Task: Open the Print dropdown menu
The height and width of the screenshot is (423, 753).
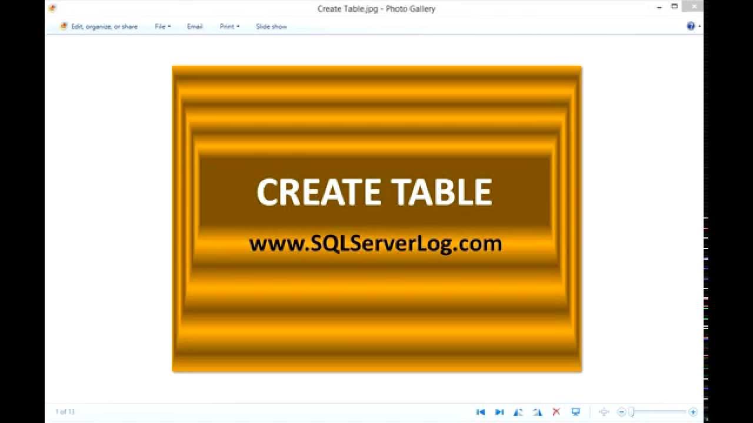Action: [229, 26]
